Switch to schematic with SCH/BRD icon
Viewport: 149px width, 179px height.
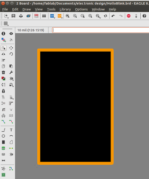[36, 16]
